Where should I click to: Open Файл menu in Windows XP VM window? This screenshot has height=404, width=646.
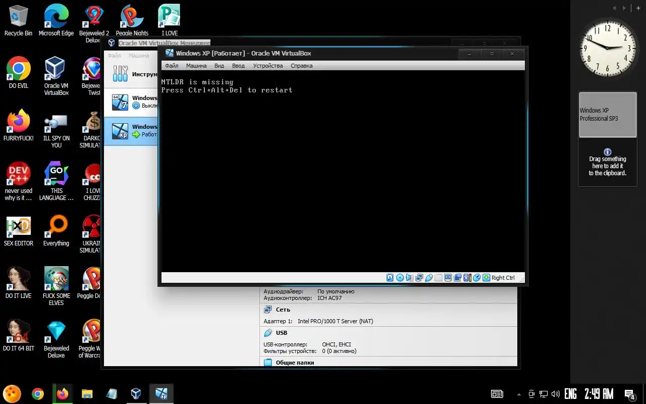point(172,66)
